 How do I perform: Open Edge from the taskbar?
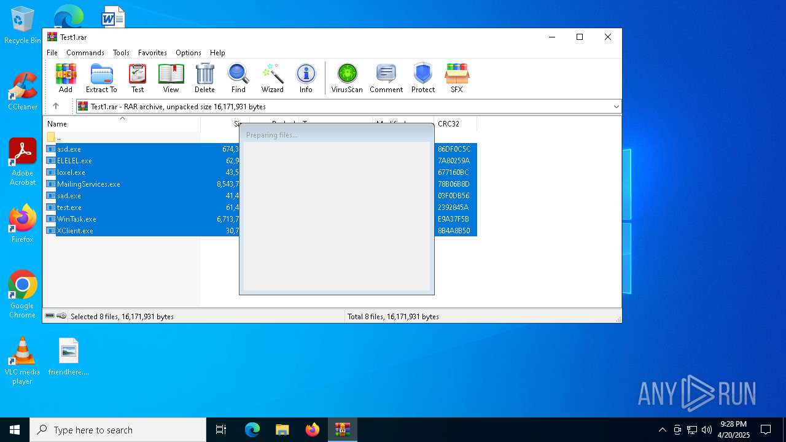252,430
